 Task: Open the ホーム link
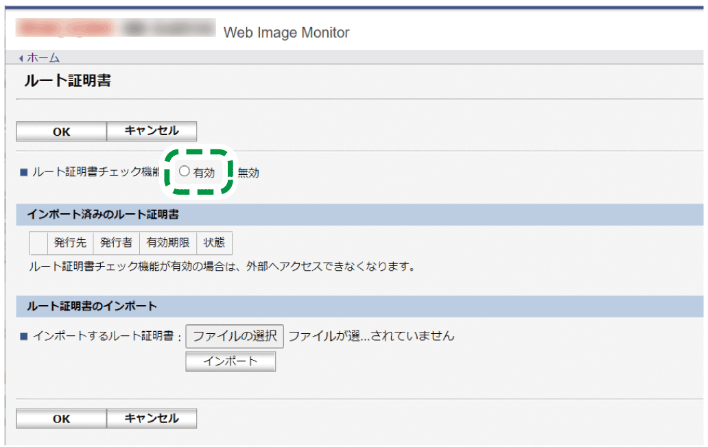coord(43,58)
